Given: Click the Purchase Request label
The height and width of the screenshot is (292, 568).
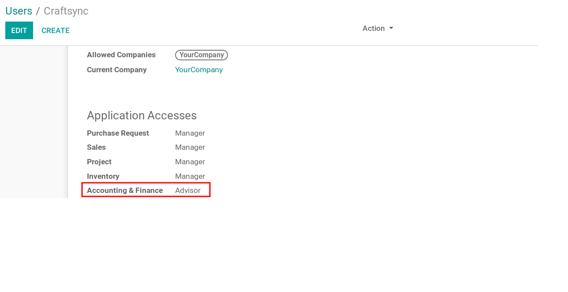Looking at the screenshot, I should coord(118,133).
